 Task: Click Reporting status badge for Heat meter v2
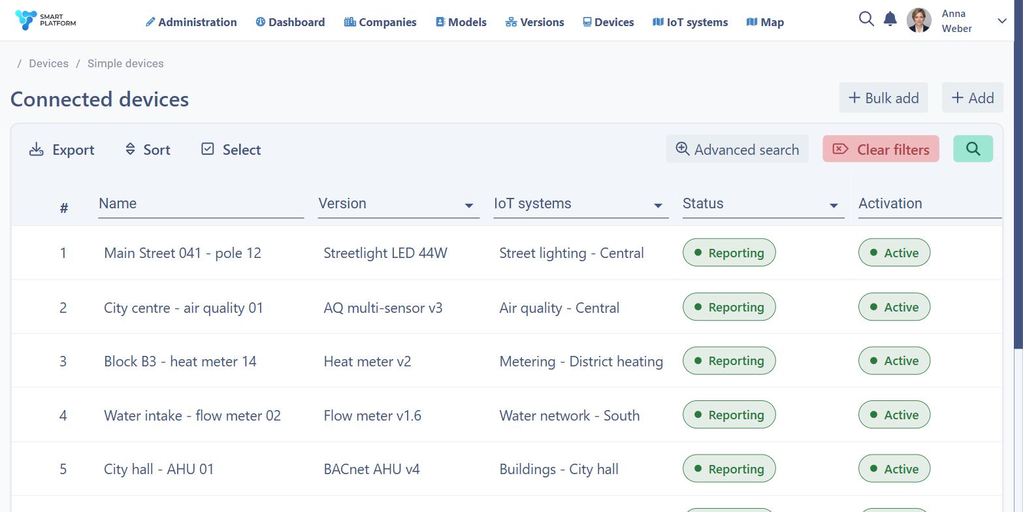(729, 360)
